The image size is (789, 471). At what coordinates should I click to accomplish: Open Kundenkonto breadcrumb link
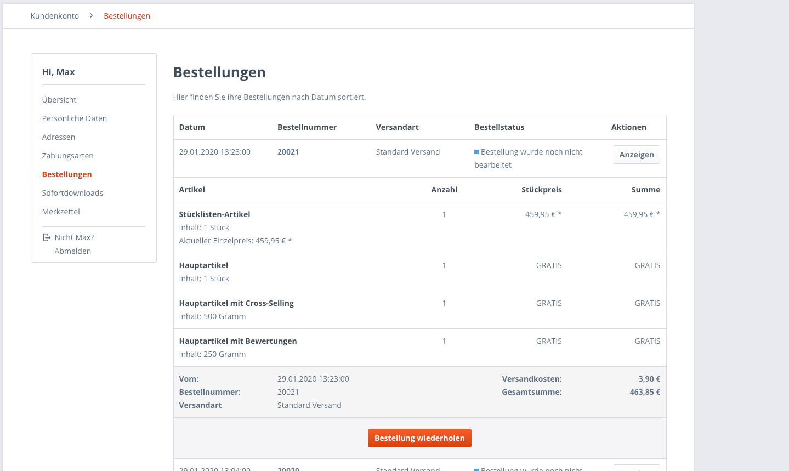55,16
